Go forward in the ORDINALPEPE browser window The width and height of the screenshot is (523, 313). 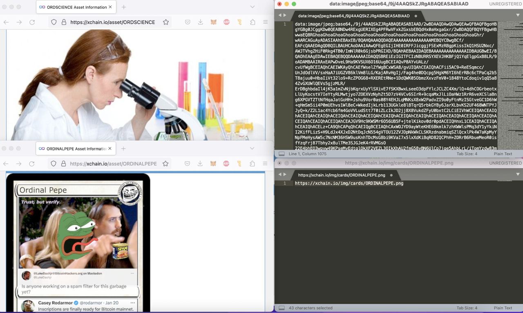click(x=19, y=163)
